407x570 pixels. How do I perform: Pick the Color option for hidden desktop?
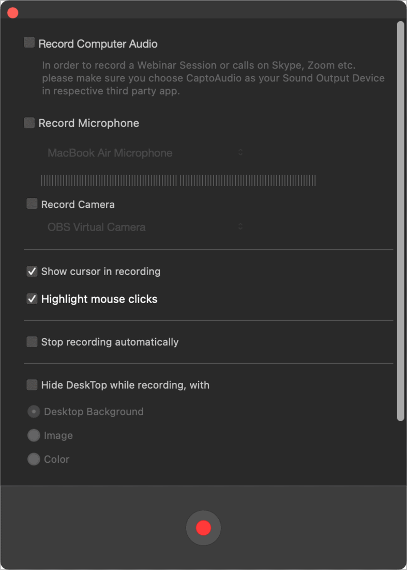pyautogui.click(x=34, y=459)
